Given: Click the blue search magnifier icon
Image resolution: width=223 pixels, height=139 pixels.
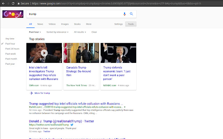Looking at the screenshot, I should point(131,14).
